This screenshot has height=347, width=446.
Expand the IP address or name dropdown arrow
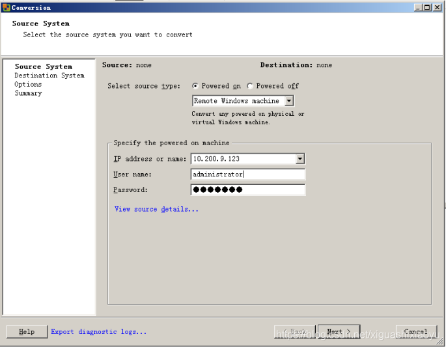300,159
